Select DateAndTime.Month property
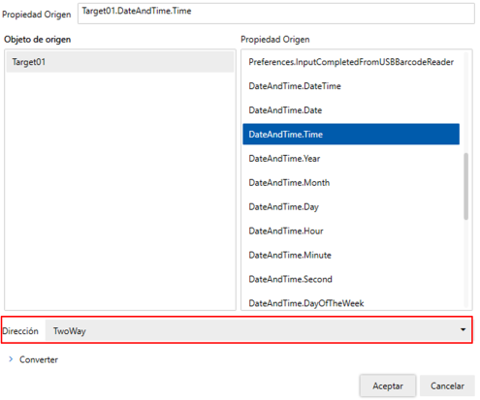 click(x=351, y=182)
